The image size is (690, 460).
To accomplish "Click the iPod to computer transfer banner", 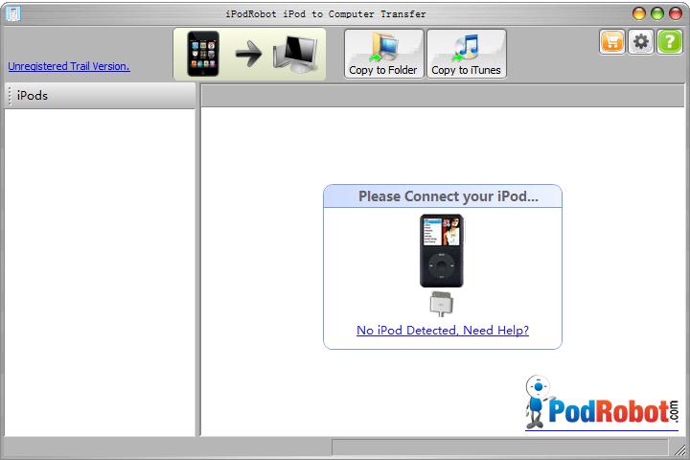I will pyautogui.click(x=249, y=54).
